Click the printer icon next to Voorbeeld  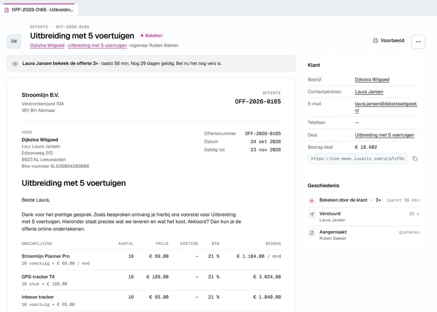pos(375,40)
